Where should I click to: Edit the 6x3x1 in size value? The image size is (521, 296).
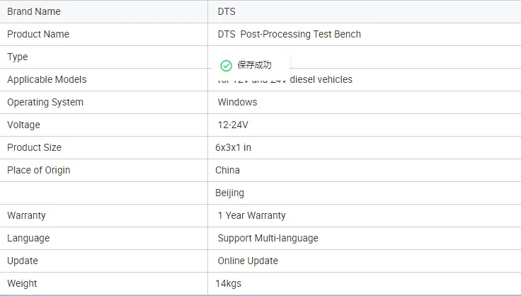click(234, 147)
